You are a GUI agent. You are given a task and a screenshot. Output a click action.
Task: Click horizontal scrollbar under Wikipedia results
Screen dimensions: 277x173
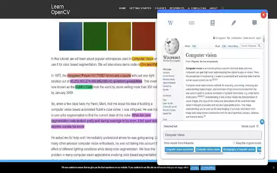[194, 154]
